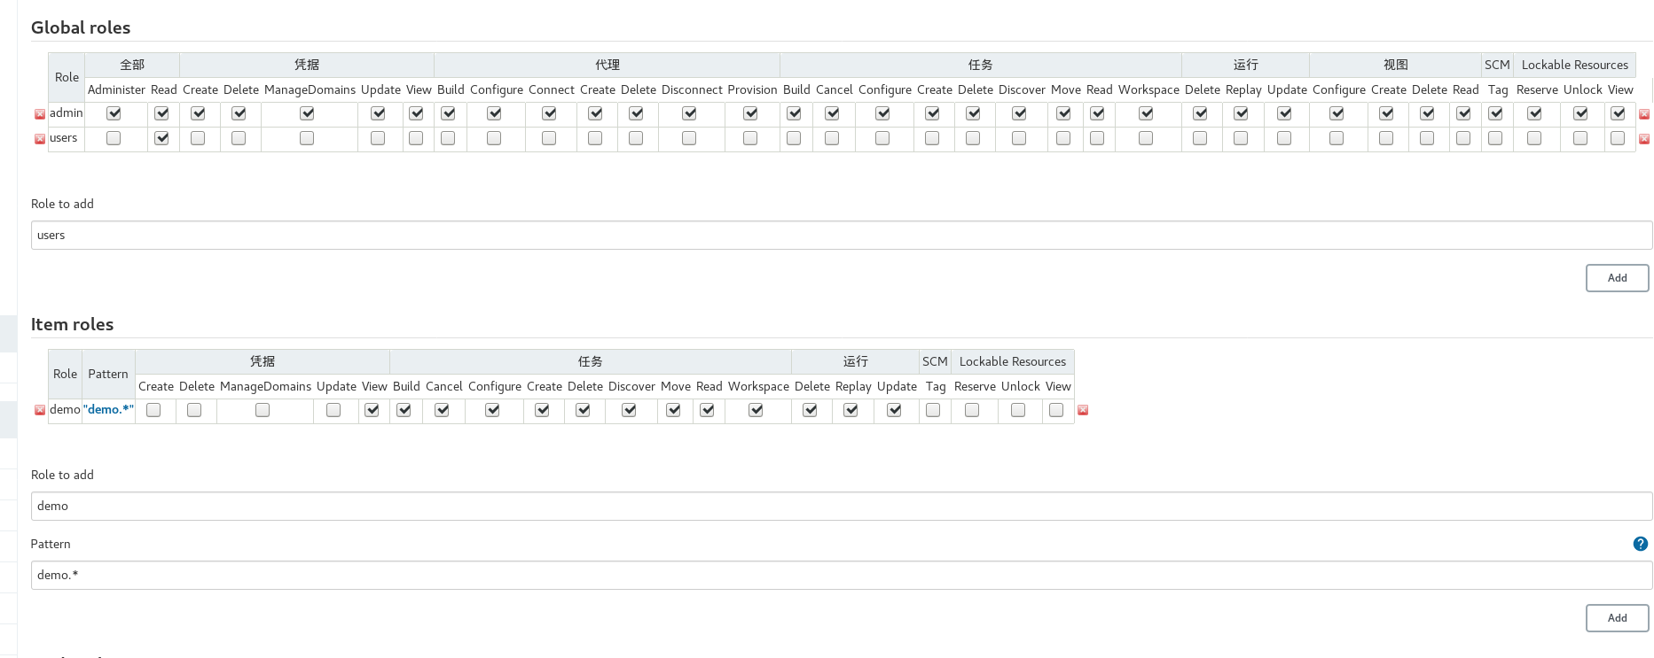The image size is (1654, 658).
Task: Focus global Role to add field containing users
Action: tap(842, 236)
